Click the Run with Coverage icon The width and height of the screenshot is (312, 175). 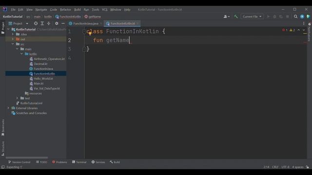pyautogui.click(x=281, y=17)
